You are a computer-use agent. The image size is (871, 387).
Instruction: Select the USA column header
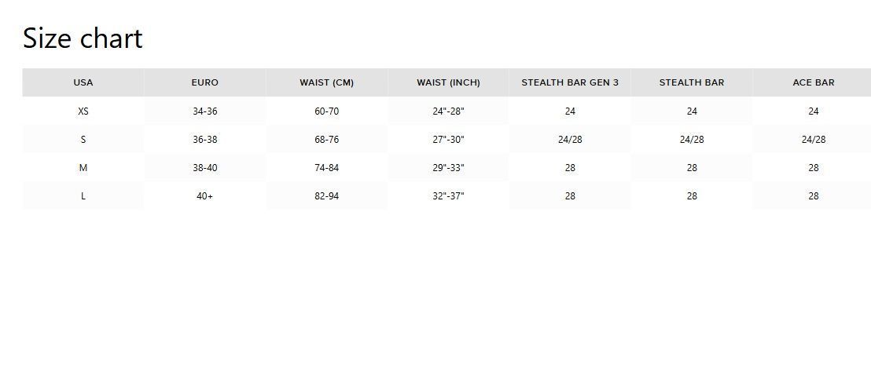[x=83, y=82]
